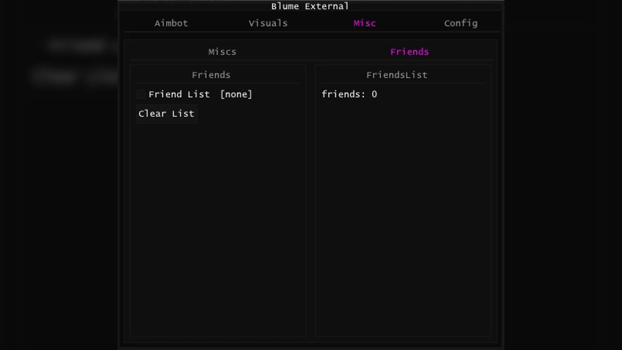
Task: Click the blurred text behind the menu's left edge
Action: pos(76,45)
